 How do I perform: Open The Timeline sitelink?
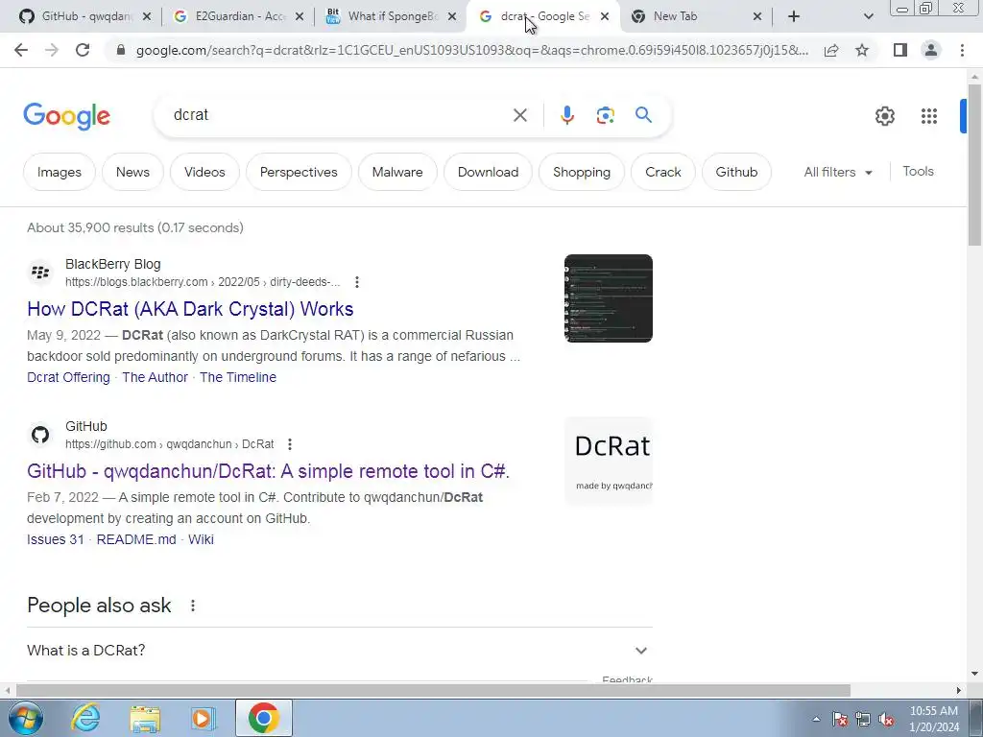[x=238, y=377]
